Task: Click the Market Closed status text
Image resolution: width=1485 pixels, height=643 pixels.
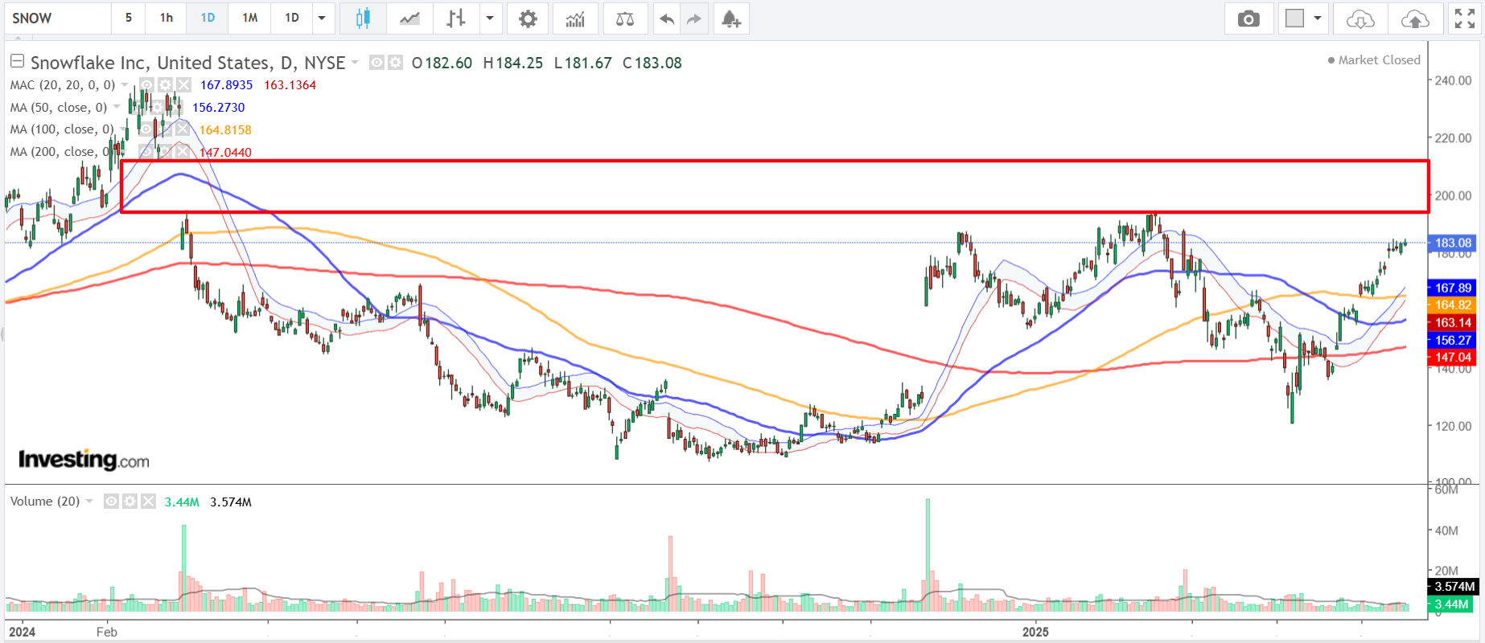Action: tap(1380, 60)
